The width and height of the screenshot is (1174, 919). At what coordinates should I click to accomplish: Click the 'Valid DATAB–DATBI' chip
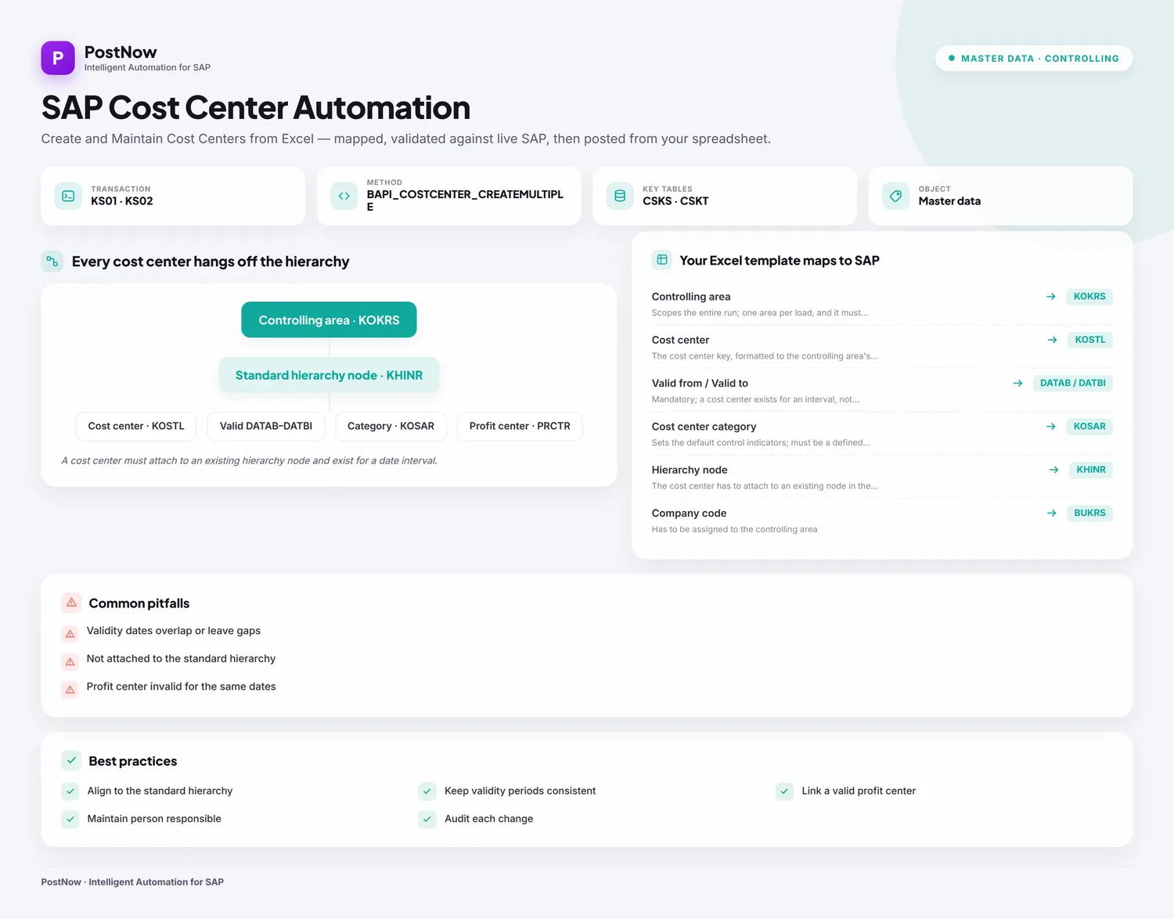pyautogui.click(x=266, y=426)
